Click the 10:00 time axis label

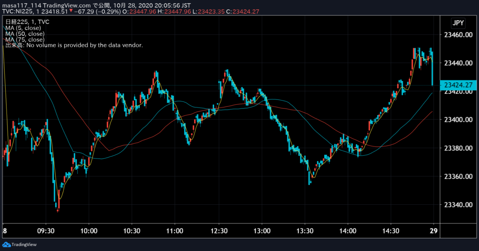point(89,231)
